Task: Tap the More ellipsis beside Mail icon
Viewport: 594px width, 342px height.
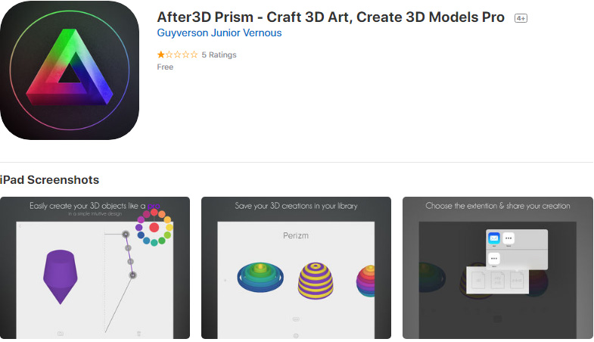Action: click(508, 238)
